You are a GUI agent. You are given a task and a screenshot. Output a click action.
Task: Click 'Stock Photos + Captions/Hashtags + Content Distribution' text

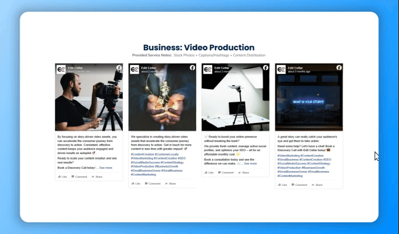(220, 55)
